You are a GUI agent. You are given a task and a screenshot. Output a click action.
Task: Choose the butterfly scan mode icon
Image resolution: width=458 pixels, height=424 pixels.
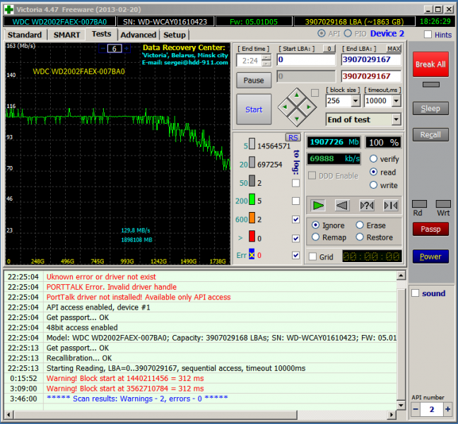389,206
